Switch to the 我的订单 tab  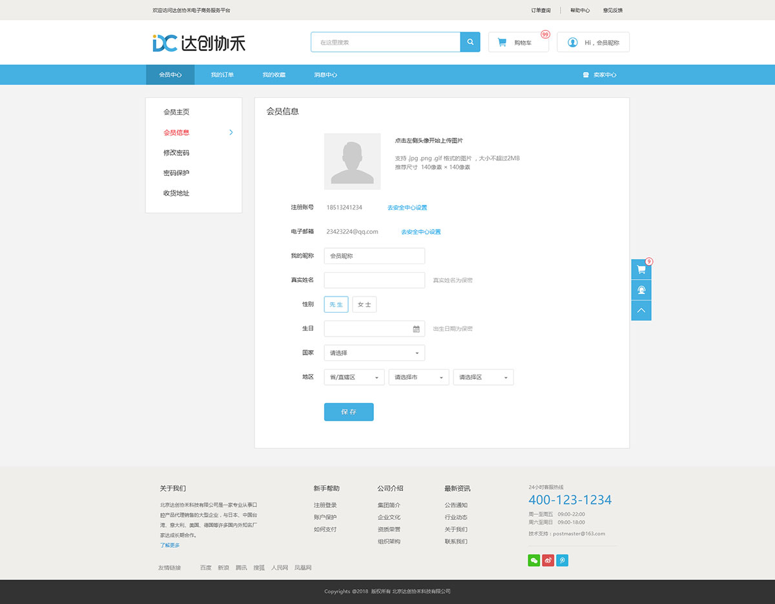(222, 74)
